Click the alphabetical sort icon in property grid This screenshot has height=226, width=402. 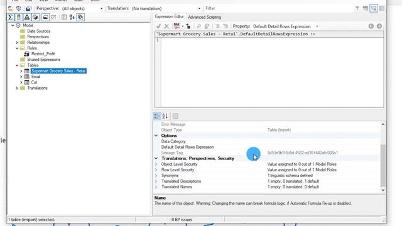165,116
